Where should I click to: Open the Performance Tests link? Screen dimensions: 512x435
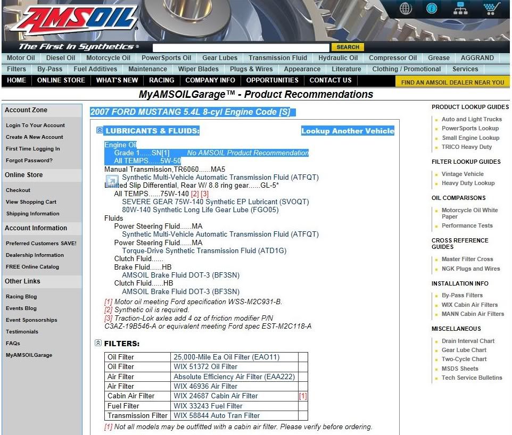467,226
